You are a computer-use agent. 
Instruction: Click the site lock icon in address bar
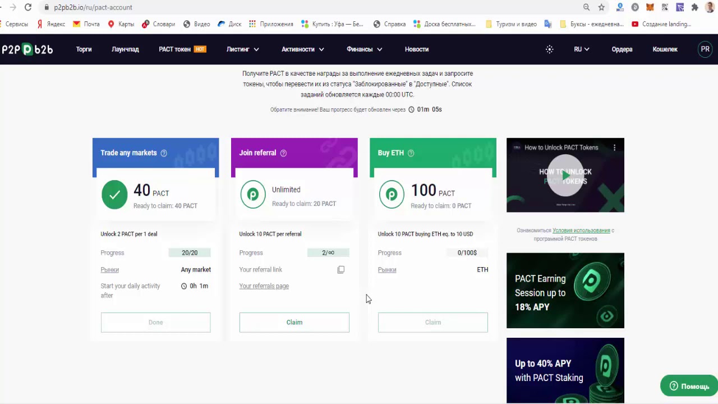[x=46, y=7]
